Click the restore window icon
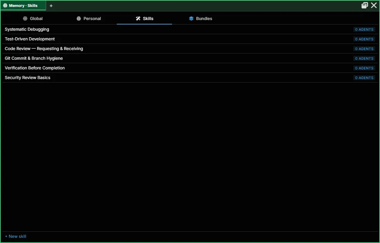 364,5
